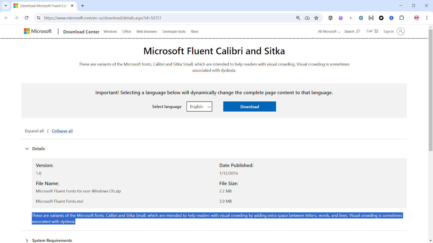Reload the current page
The image size is (433, 243).
pyautogui.click(x=27, y=18)
